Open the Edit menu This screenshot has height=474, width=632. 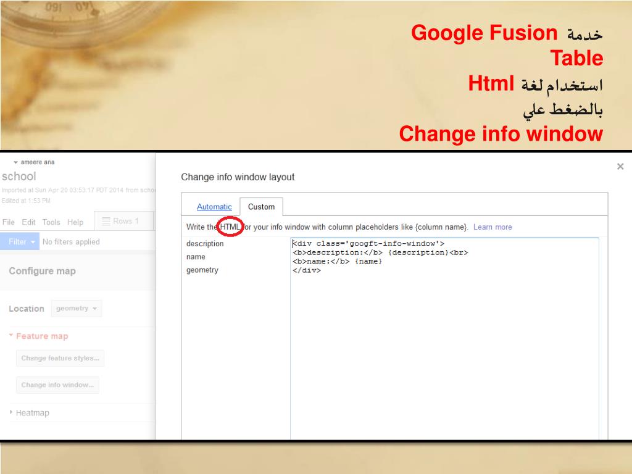click(x=28, y=222)
